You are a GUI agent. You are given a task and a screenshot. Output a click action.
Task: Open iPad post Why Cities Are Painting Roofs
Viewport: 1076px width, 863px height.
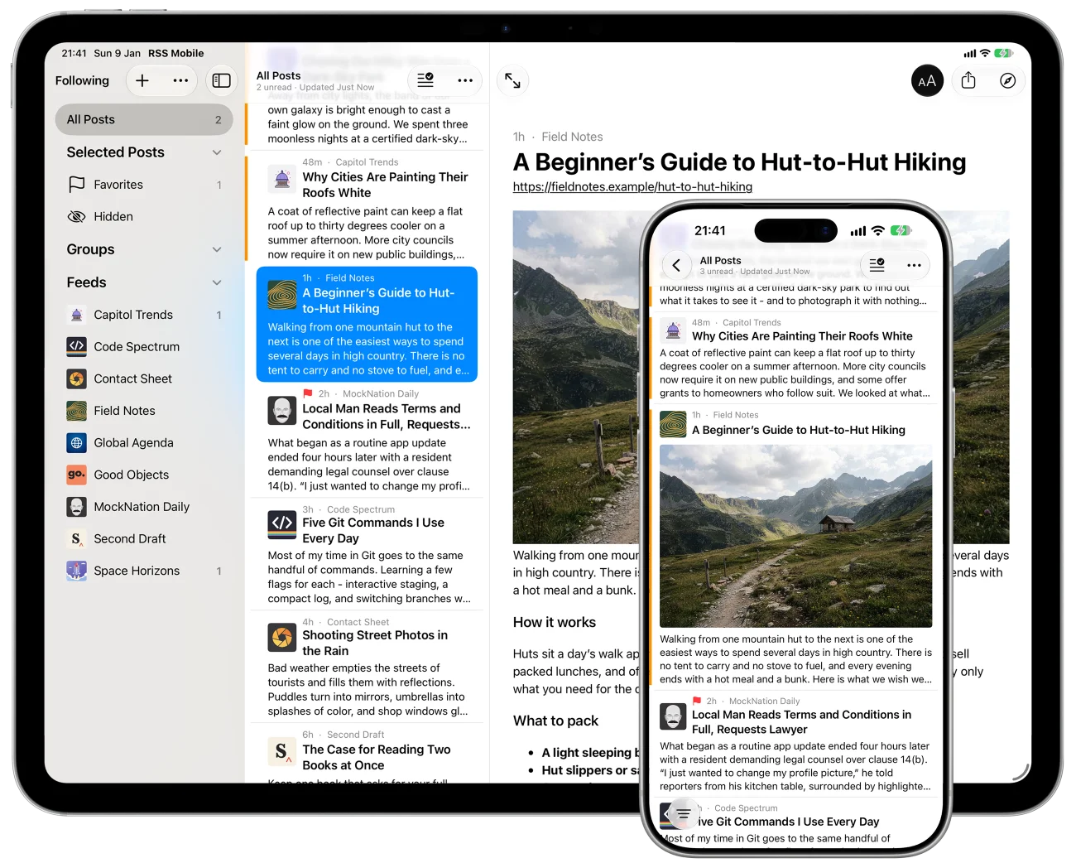coord(367,208)
